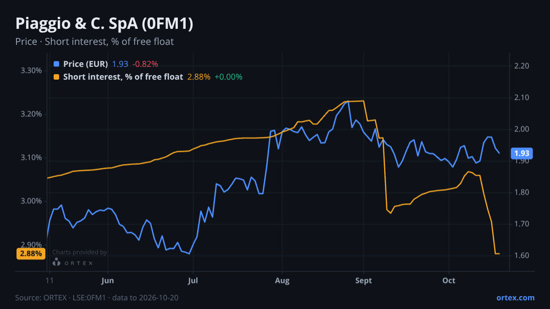Click the blue 1.93 price axis badge
The image size is (550, 309).
pyautogui.click(x=522, y=153)
